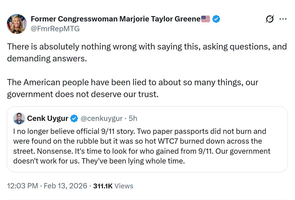
Task: Click 'They've been lying whole time' sentence
Action: pyautogui.click(x=133, y=161)
